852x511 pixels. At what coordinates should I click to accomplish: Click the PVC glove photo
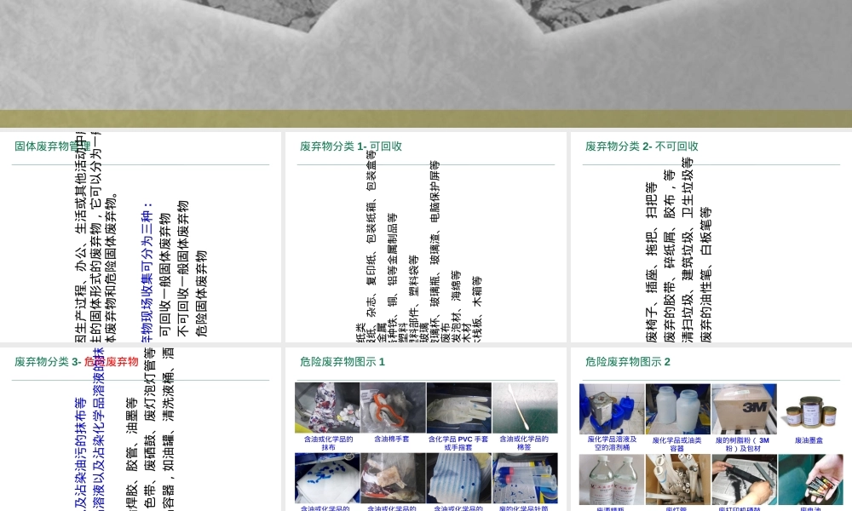459,408
